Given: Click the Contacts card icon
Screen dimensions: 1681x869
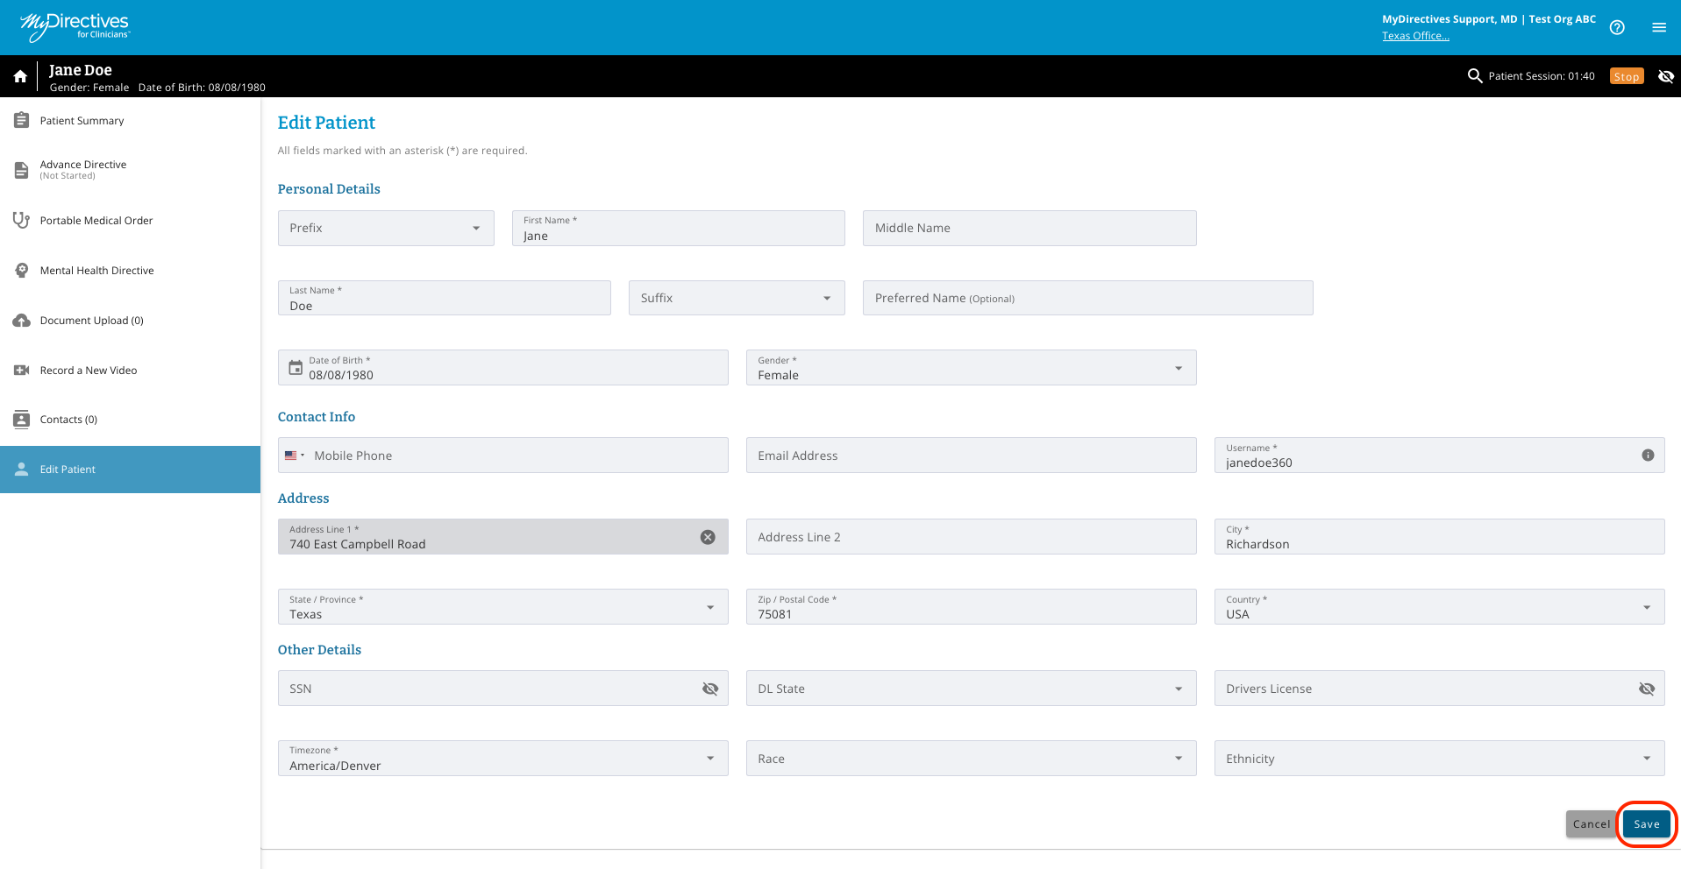Looking at the screenshot, I should (22, 420).
